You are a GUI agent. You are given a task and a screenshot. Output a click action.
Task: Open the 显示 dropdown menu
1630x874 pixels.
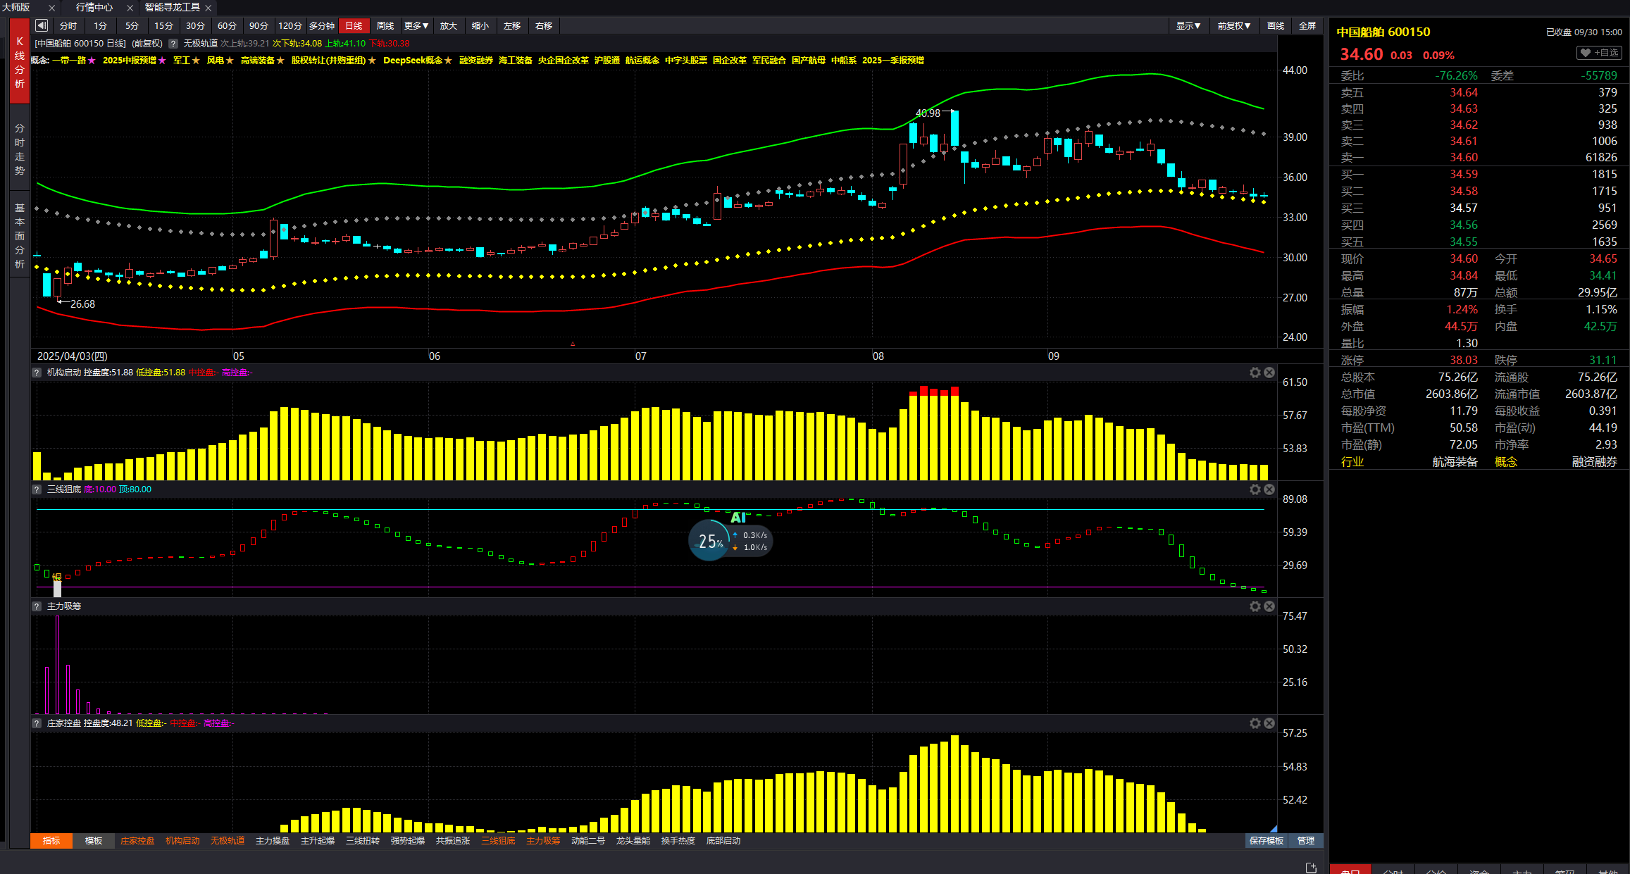[x=1188, y=25]
